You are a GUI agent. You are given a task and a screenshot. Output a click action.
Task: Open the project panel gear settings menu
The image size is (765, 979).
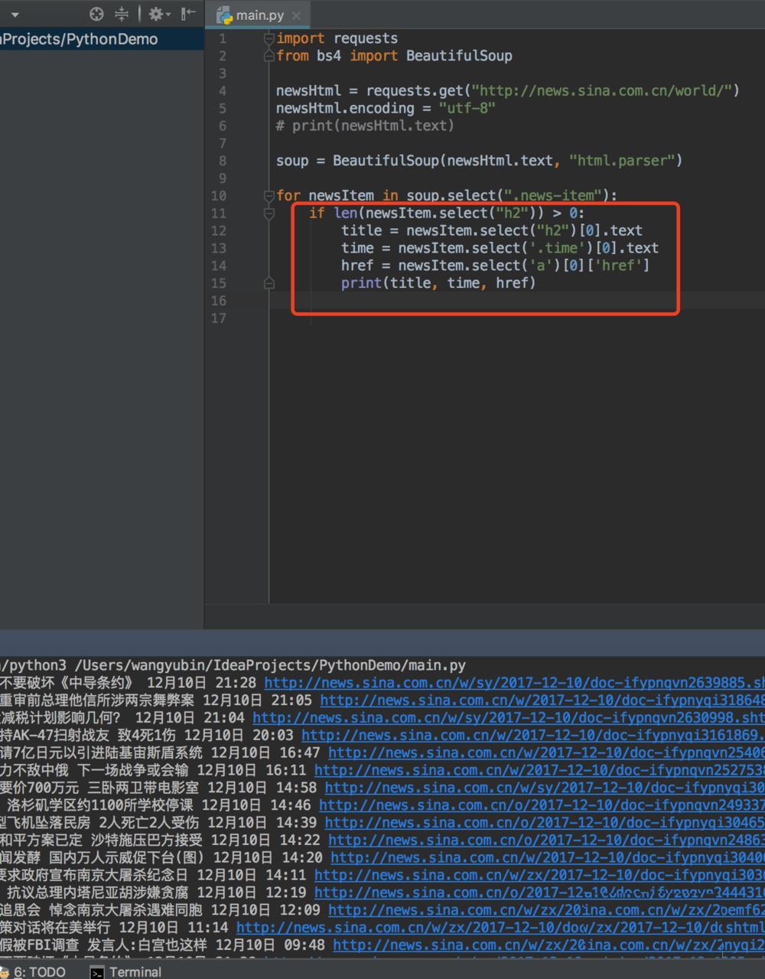pyautogui.click(x=157, y=14)
